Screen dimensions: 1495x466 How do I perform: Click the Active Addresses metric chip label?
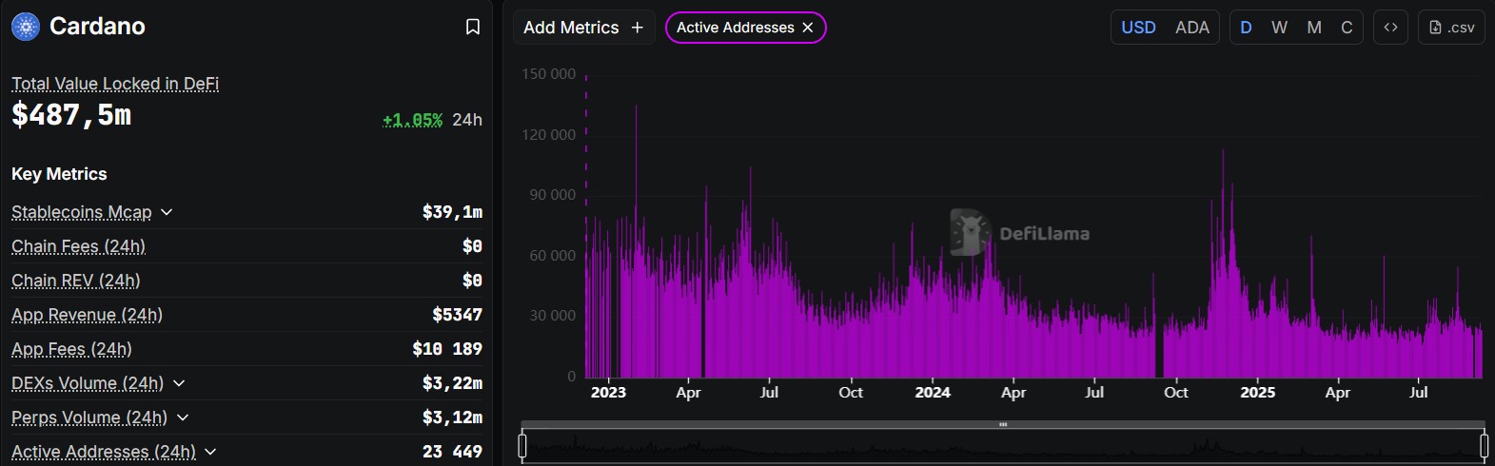click(x=735, y=28)
